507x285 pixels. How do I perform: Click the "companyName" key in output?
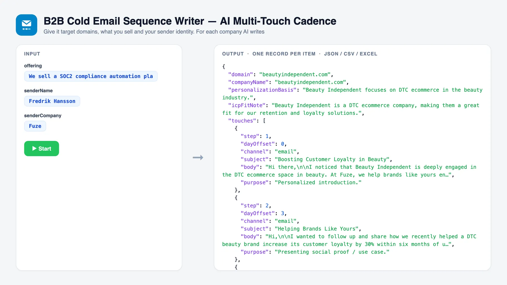(x=248, y=82)
